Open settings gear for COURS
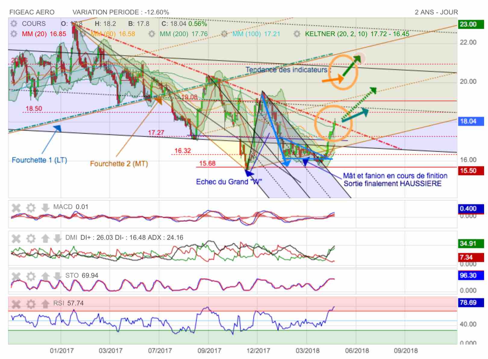This screenshot has width=488, height=359. (14, 23)
